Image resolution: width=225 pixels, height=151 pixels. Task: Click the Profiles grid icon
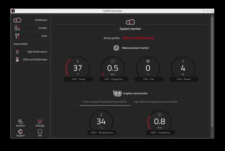point(17,28)
